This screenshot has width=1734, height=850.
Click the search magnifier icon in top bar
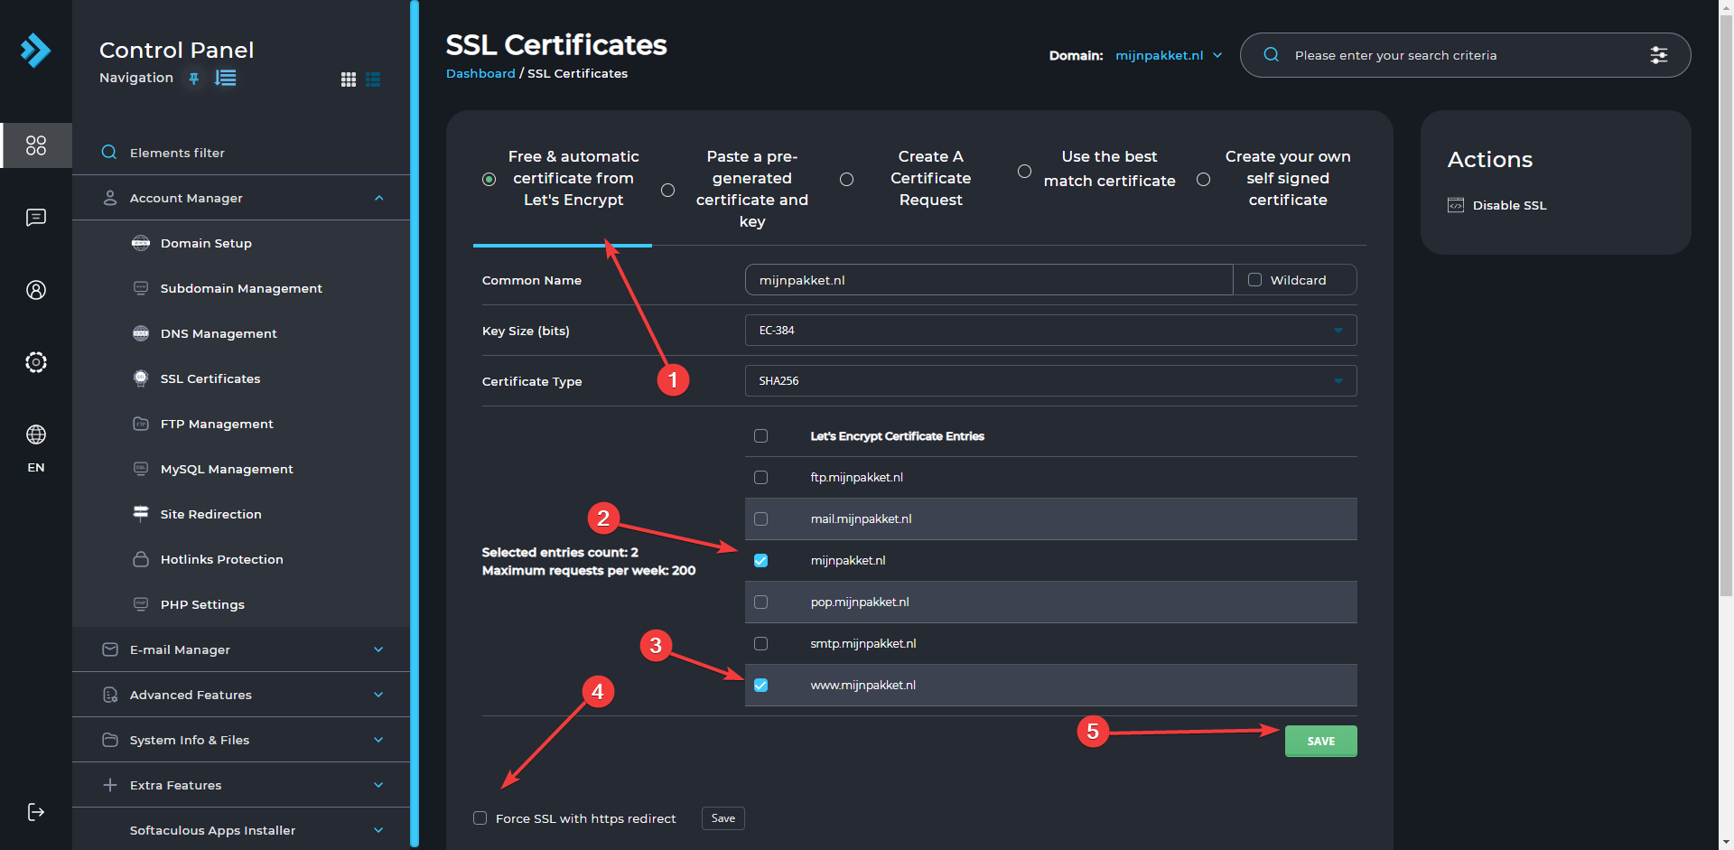(x=1272, y=55)
